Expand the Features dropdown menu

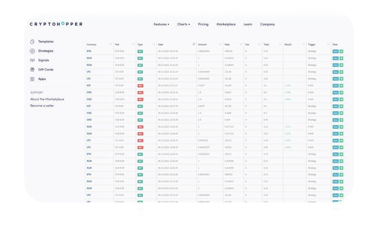(x=161, y=24)
